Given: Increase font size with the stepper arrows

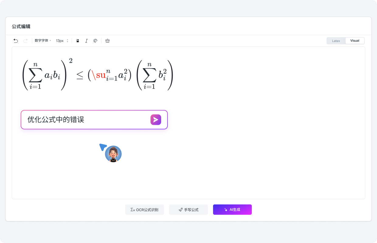Looking at the screenshot, I should point(67,40).
